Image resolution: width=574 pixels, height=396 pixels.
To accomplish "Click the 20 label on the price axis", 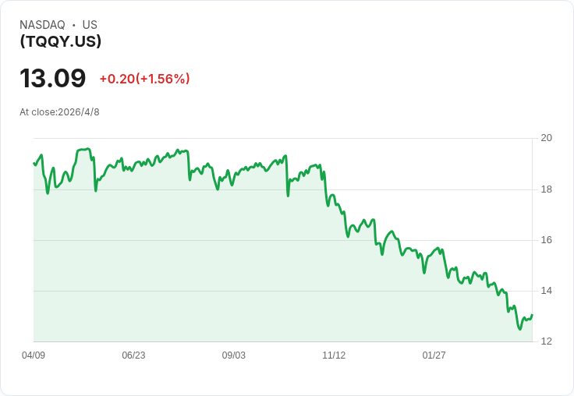I will (547, 138).
